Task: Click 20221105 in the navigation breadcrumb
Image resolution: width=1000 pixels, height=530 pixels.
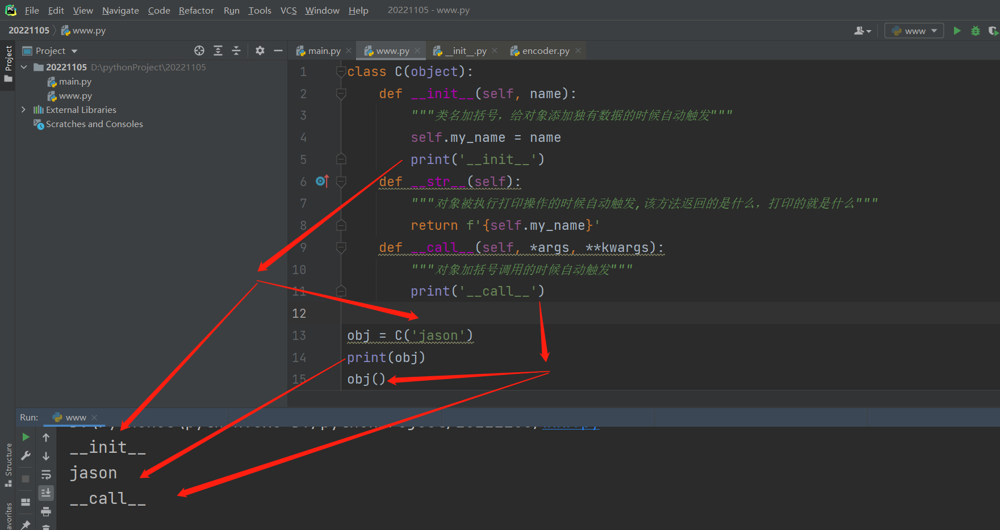Action: (x=29, y=31)
